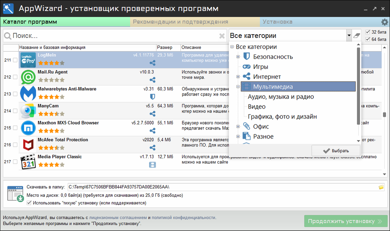This screenshot has height=231, width=390.
Task: Toggle the 64 бита checkbox
Action: [368, 39]
